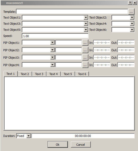Open the Duration Fixed dropdown
This screenshot has width=138, height=151.
[28, 136]
